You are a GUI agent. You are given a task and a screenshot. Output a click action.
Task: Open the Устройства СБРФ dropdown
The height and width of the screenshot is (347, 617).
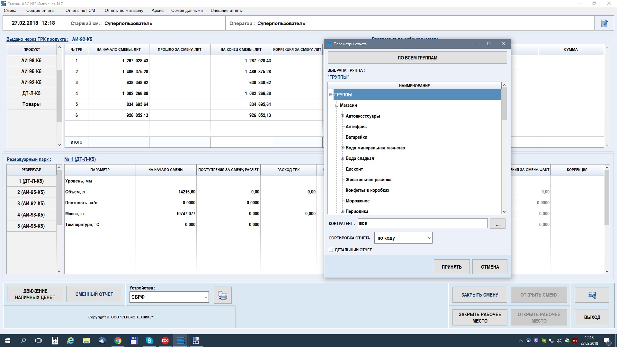[x=169, y=297]
